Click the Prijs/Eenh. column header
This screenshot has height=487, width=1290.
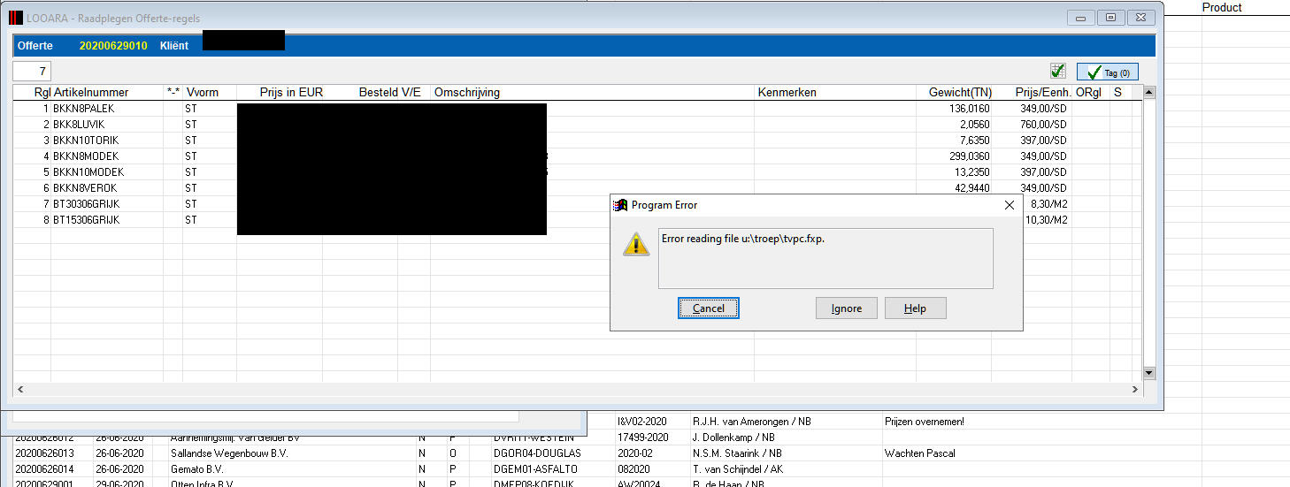[1043, 93]
